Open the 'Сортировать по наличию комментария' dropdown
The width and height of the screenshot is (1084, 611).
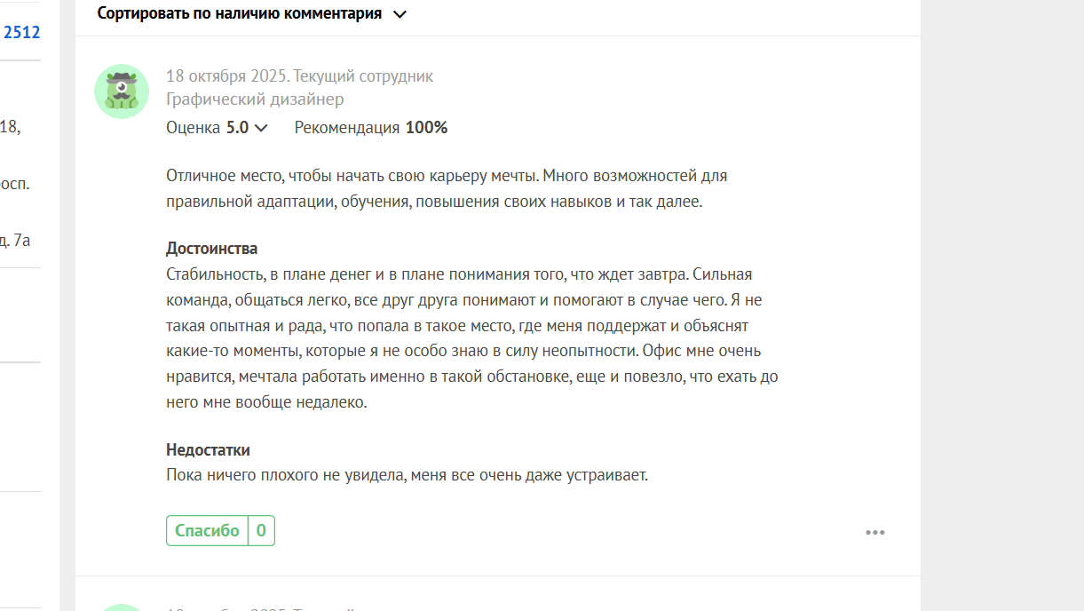click(240, 13)
